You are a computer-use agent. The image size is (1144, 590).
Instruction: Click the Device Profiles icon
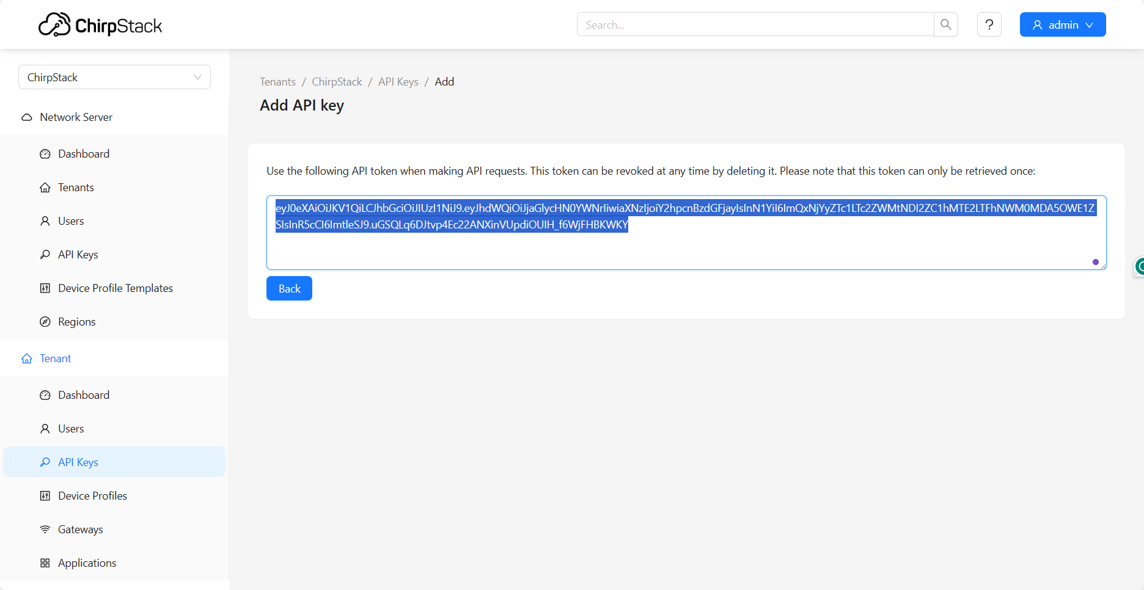[x=45, y=496]
